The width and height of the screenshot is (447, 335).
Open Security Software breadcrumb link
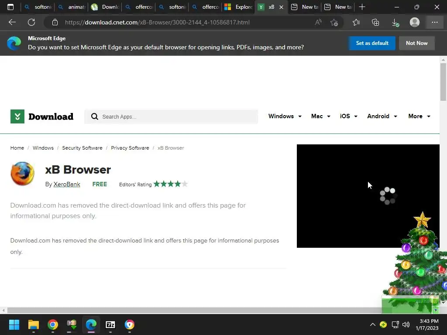tap(82, 148)
